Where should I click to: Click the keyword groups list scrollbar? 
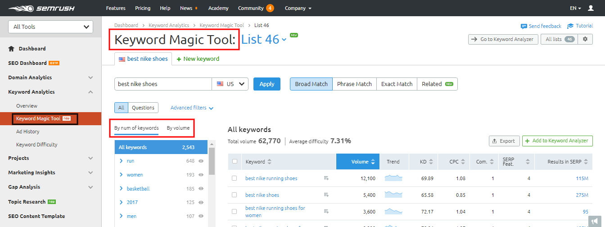pyautogui.click(x=212, y=161)
